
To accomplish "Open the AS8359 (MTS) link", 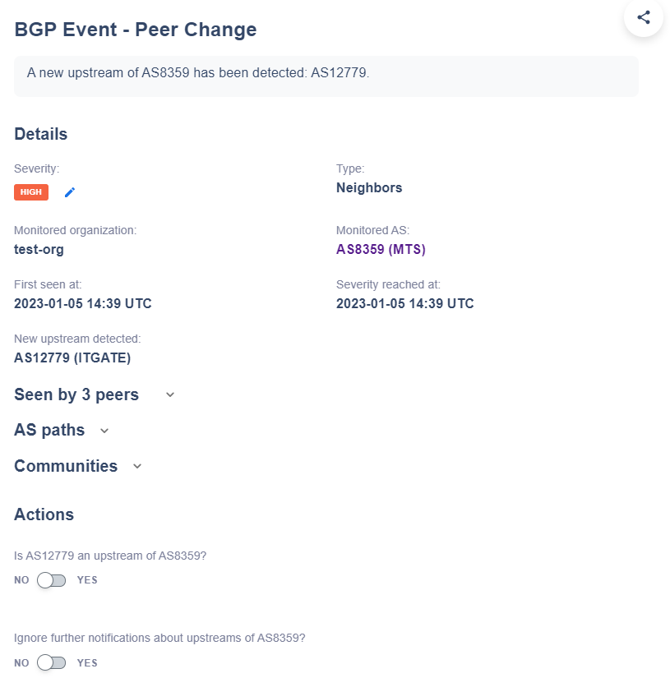I will click(x=381, y=249).
